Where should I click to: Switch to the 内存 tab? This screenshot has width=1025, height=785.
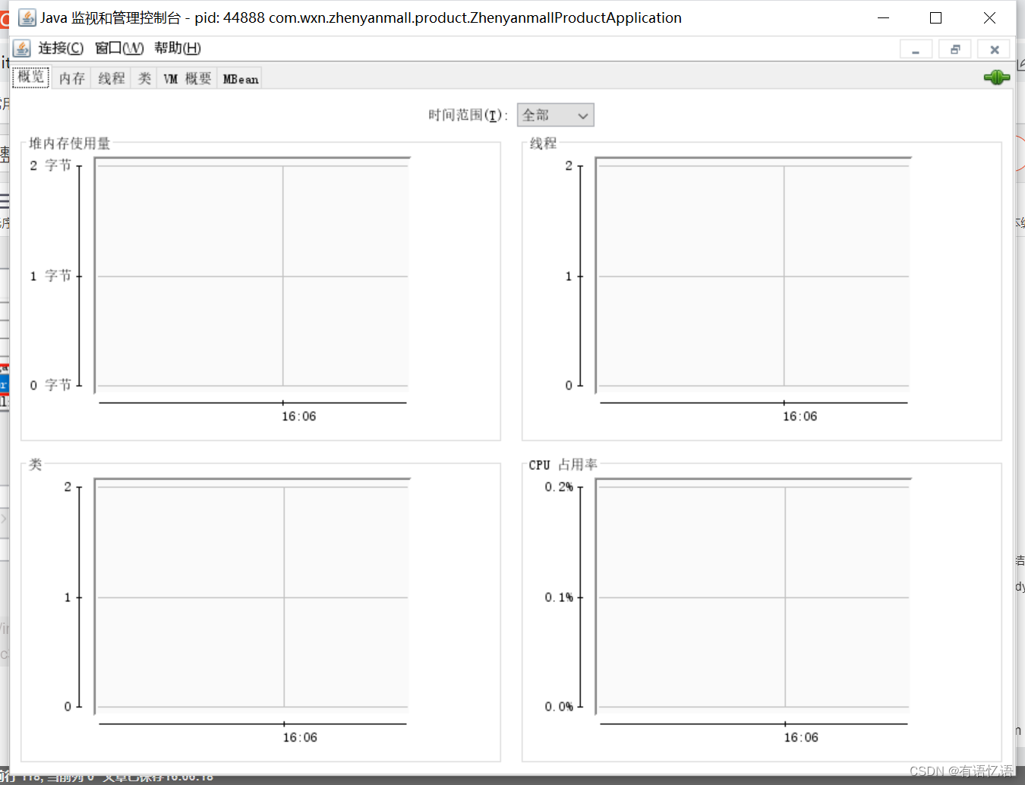(72, 78)
